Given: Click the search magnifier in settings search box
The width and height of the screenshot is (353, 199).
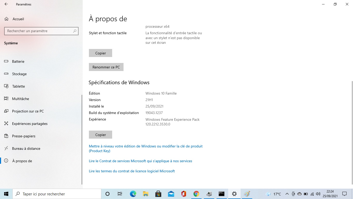Looking at the screenshot, I should pos(75,31).
